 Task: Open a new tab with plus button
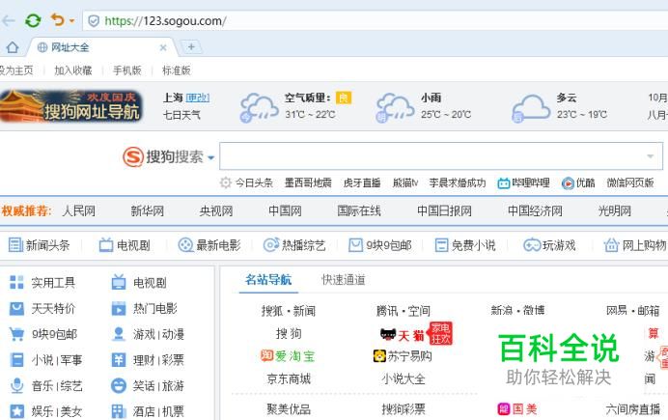(191, 47)
